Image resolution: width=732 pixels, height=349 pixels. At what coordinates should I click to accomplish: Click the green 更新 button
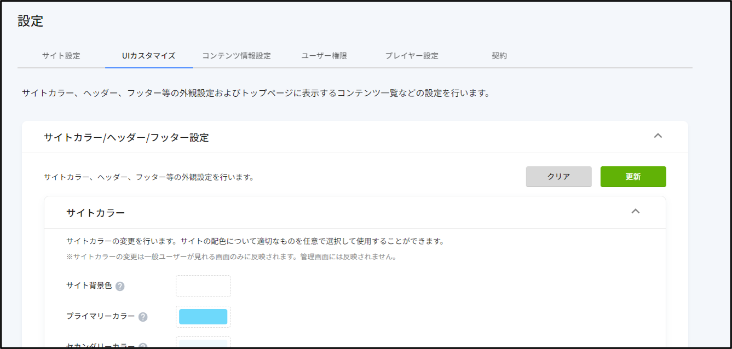[633, 177]
